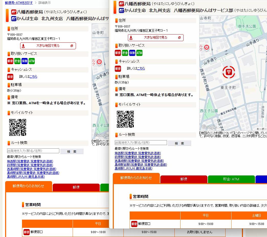Select the red 郵便 tab in the right window
This screenshot has height=237, width=267.
point(184,179)
